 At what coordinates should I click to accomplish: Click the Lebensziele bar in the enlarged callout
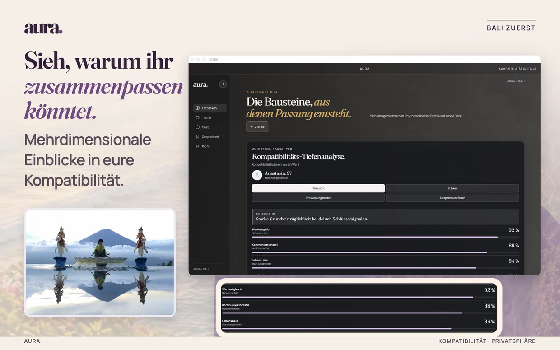coord(359,328)
